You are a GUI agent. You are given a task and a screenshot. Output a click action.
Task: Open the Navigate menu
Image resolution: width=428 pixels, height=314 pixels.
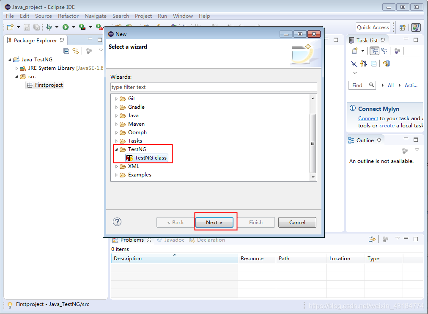[96, 16]
